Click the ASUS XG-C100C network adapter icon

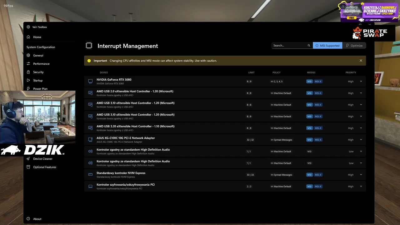90,140
